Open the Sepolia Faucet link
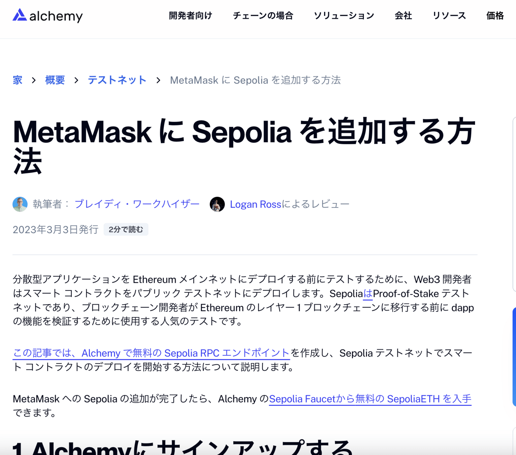 [370, 399]
